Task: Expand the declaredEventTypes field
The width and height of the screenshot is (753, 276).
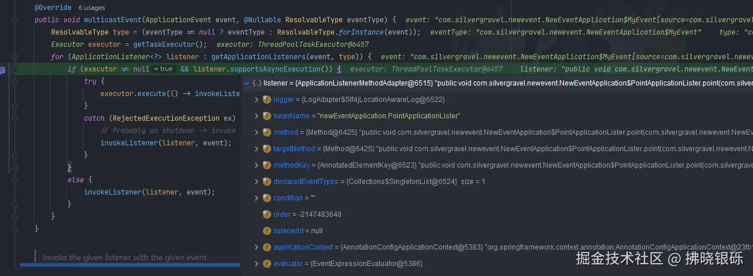Action: pyautogui.click(x=256, y=182)
